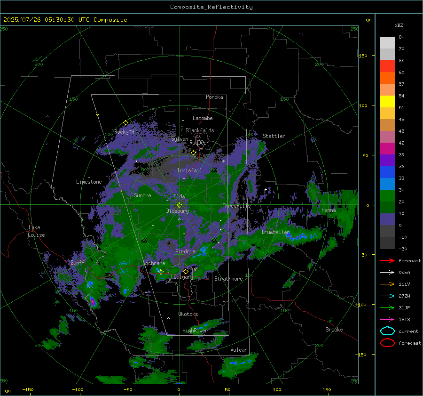The height and width of the screenshot is (396, 423).
Task: Click the Stettler city label
Action: pos(274,136)
